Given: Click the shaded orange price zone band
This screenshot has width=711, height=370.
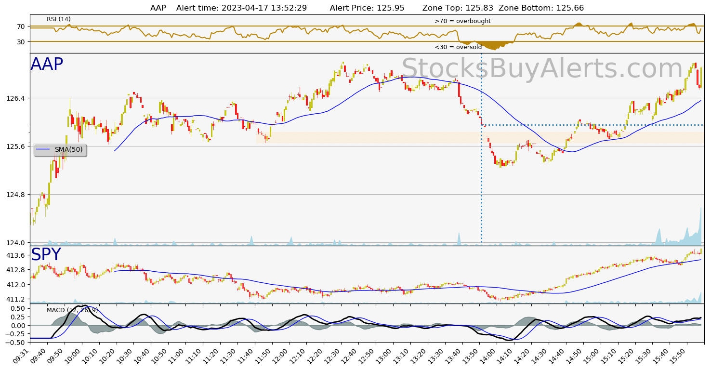Looking at the screenshot, I should point(480,137).
